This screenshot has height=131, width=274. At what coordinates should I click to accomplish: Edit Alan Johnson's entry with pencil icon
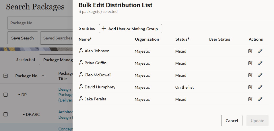[260, 51]
